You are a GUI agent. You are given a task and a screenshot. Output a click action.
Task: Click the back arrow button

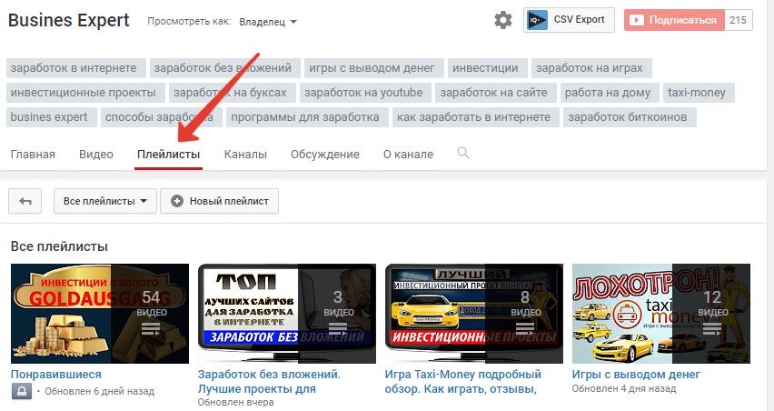pyautogui.click(x=25, y=201)
